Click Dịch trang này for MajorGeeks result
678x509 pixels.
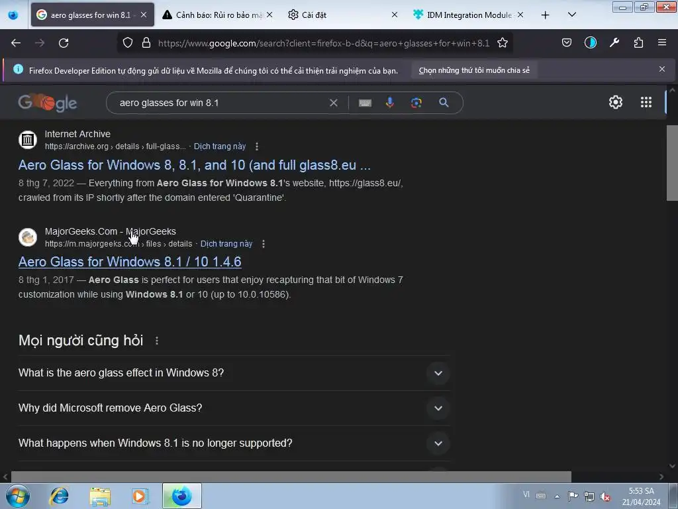pos(226,244)
